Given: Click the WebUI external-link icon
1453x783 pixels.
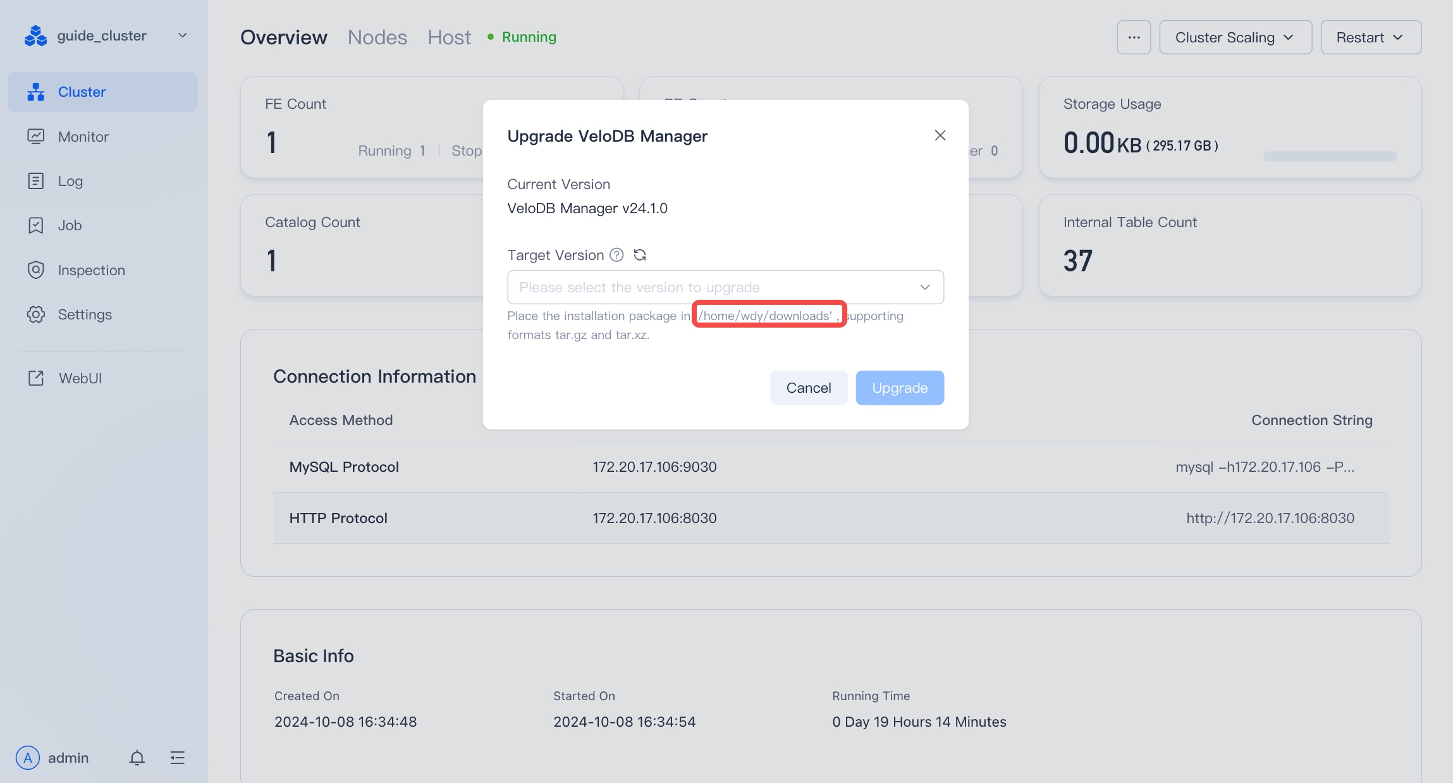Looking at the screenshot, I should tap(36, 378).
